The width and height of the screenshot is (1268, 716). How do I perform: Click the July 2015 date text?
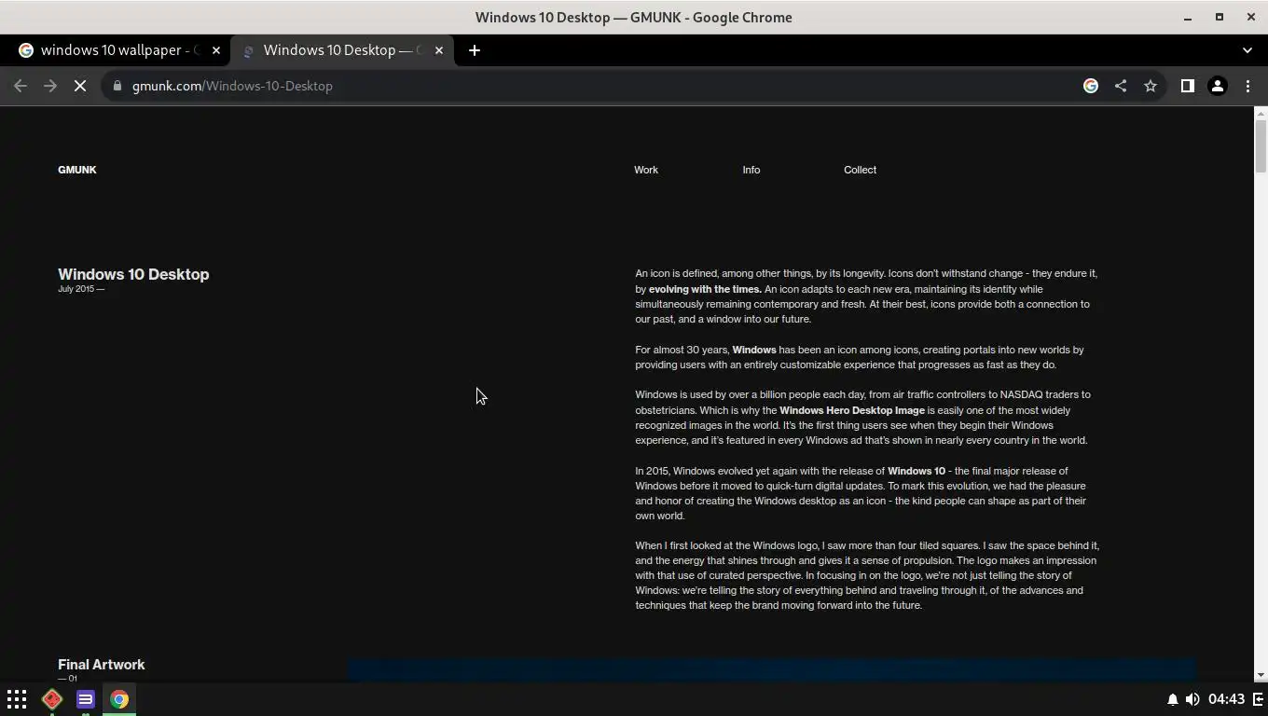click(81, 289)
